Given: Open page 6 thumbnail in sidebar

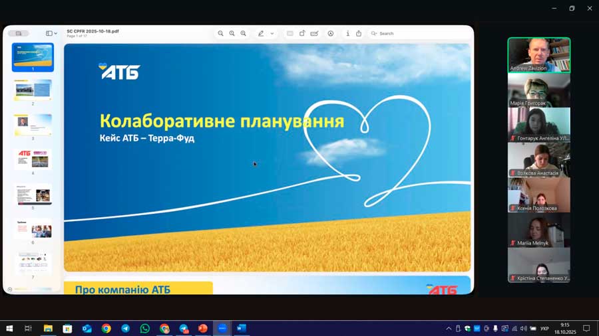Looking at the screenshot, I should click(33, 228).
